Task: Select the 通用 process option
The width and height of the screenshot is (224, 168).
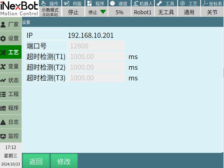Action: 189,12
